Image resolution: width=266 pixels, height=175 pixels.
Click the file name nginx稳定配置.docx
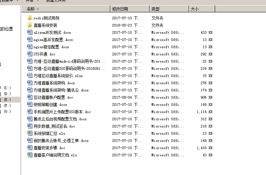51,47
